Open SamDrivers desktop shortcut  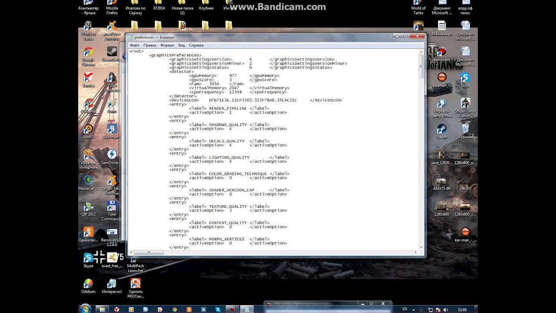click(112, 157)
